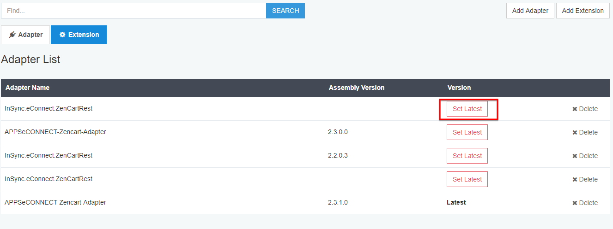This screenshot has width=613, height=229.
Task: Click the Adapter Name column header
Action: pyautogui.click(x=28, y=88)
